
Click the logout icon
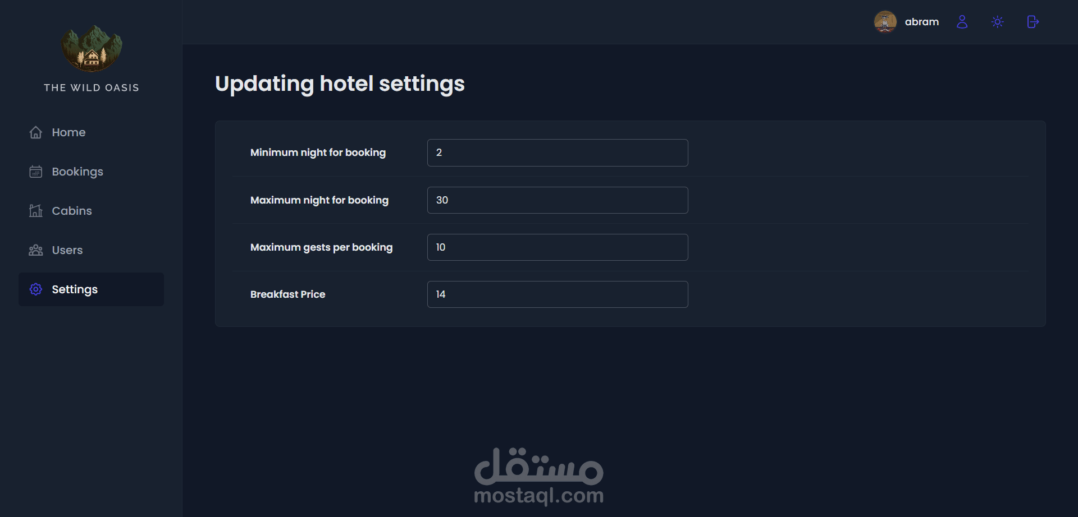pos(1033,22)
